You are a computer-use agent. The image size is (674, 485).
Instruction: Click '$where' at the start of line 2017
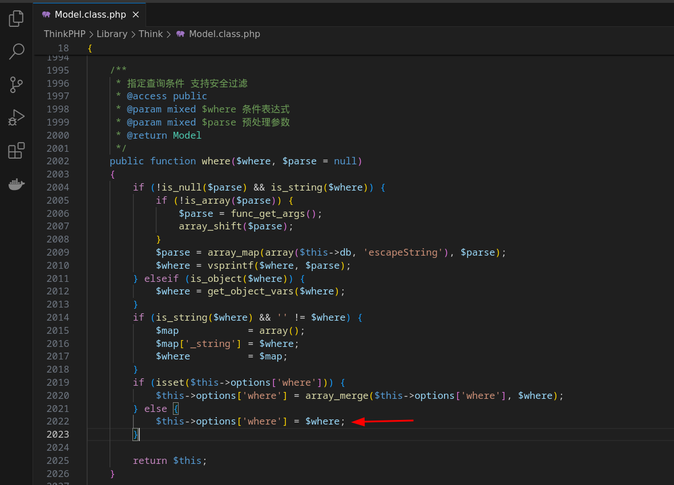173,357
